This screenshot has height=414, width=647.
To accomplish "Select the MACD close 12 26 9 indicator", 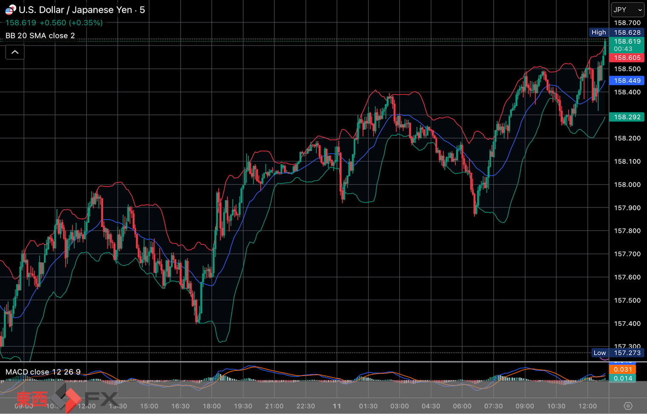I will (x=43, y=372).
